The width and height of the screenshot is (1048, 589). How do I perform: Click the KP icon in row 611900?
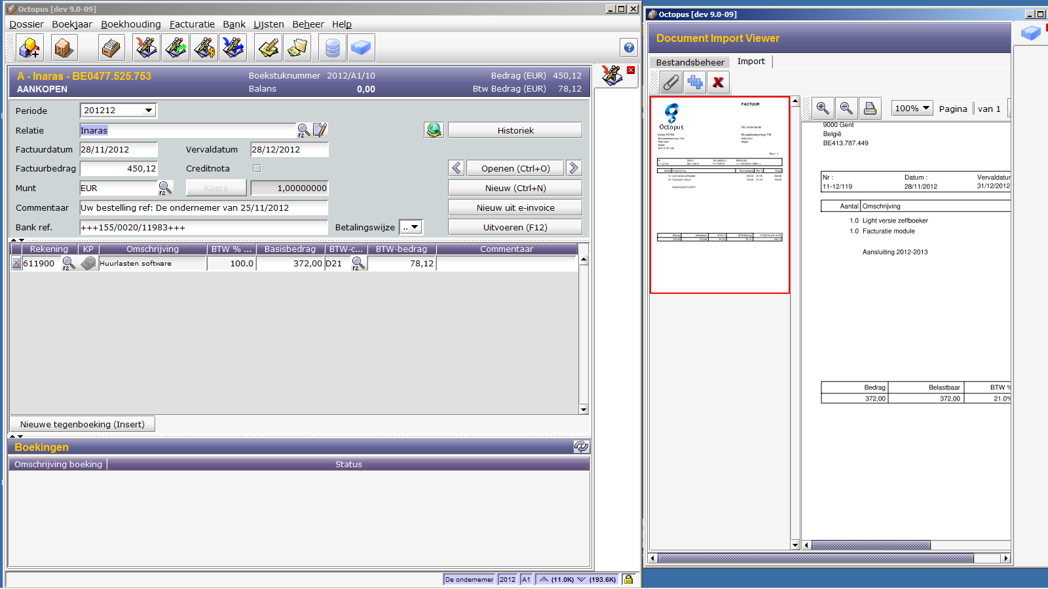(x=88, y=263)
